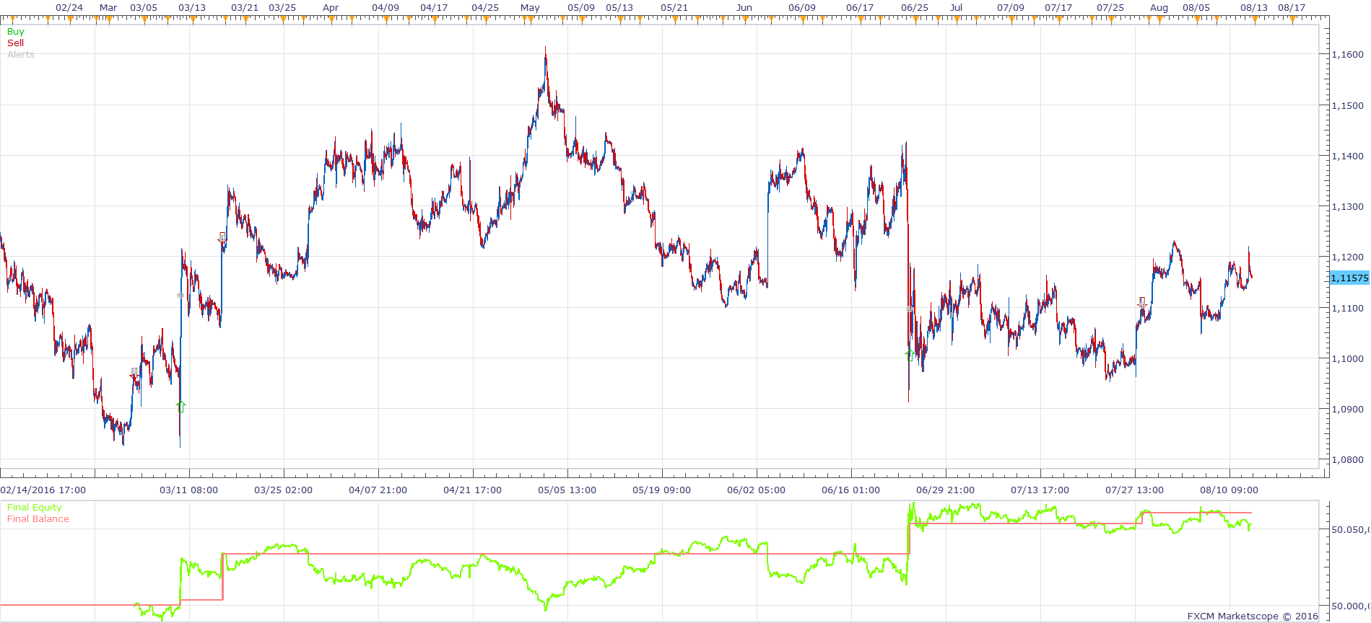Click the 08/10 09:00 time axis label
Image resolution: width=1371 pixels, height=623 pixels.
point(1229,490)
